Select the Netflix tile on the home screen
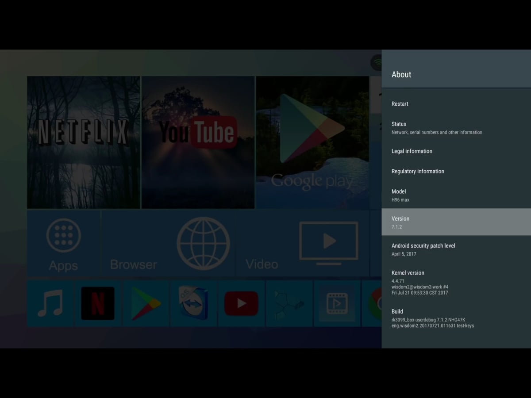 [x=84, y=142]
